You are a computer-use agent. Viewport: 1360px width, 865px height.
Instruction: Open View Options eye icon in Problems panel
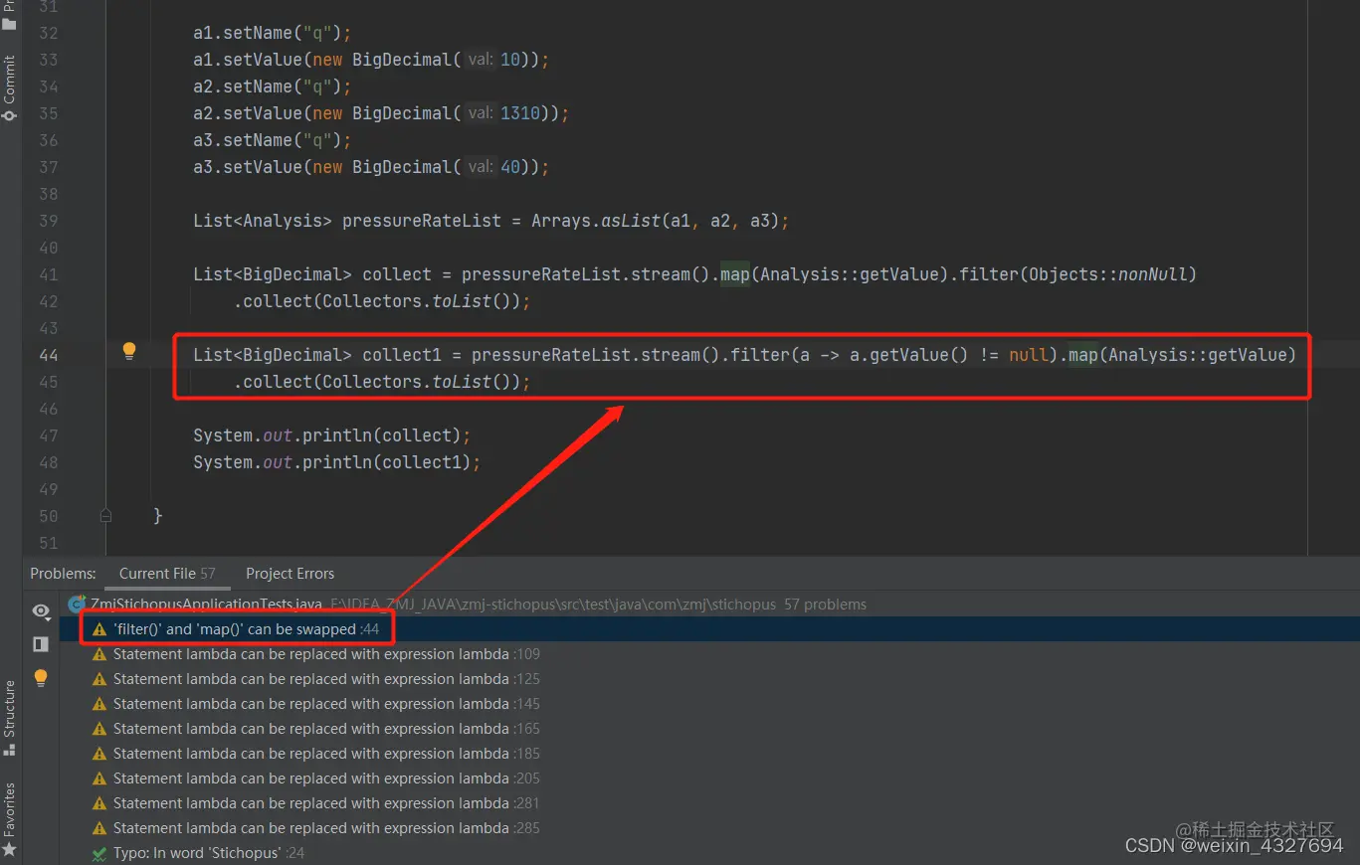pos(41,610)
